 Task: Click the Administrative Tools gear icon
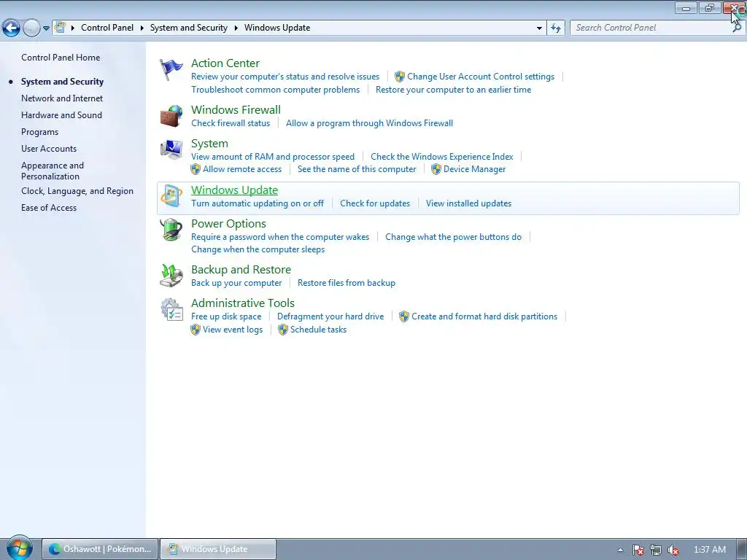(171, 309)
